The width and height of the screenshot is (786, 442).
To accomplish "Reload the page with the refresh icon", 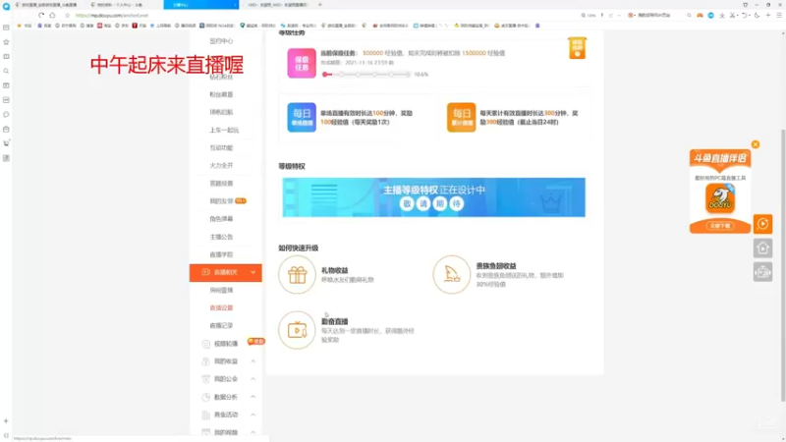I will (x=41, y=15).
